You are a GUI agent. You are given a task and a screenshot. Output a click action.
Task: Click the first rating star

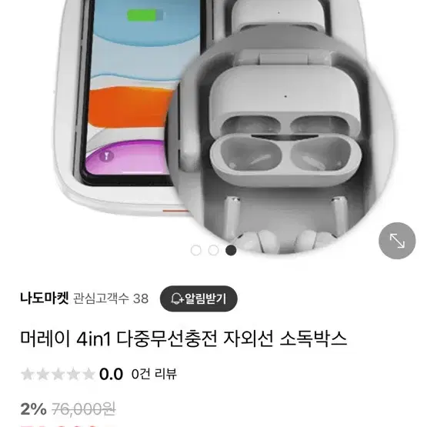tap(28, 374)
